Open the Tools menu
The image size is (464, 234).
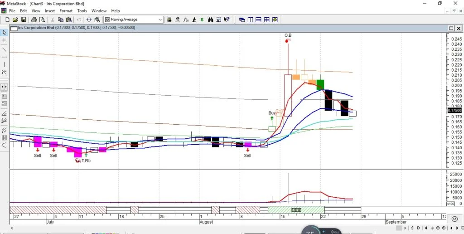[82, 11]
